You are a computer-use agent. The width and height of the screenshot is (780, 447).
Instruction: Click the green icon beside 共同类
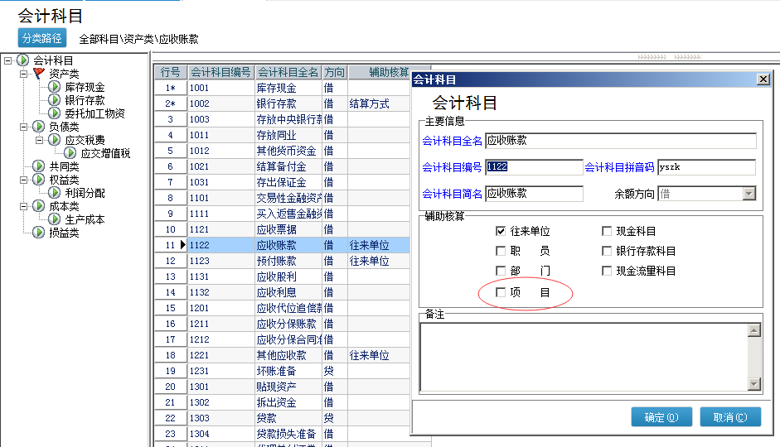pyautogui.click(x=38, y=166)
